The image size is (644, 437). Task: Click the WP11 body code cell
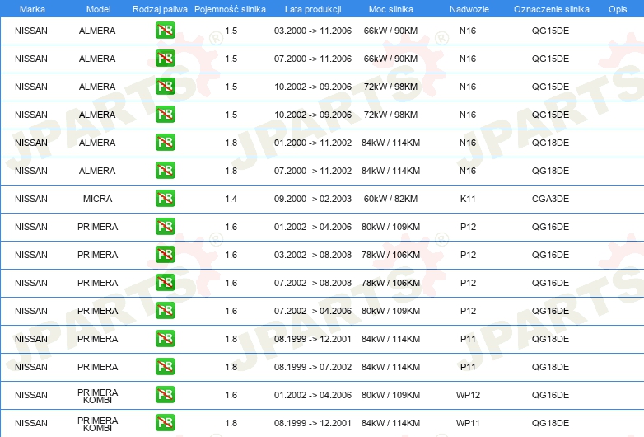tap(468, 423)
